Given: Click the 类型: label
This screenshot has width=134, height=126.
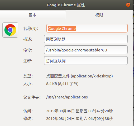Looking at the screenshot, I should 28,76.
